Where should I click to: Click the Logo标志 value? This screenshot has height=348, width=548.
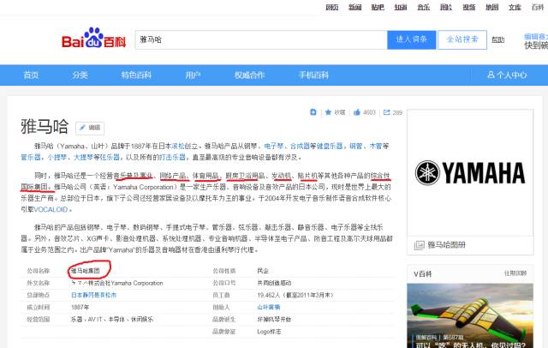tap(269, 332)
